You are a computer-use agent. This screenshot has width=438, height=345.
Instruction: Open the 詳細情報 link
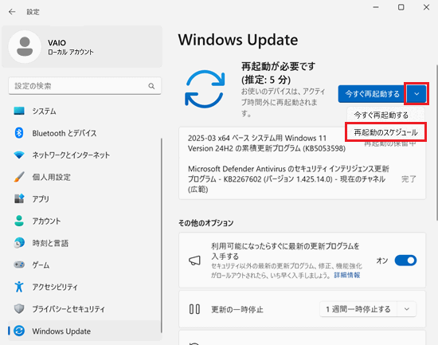click(347, 275)
